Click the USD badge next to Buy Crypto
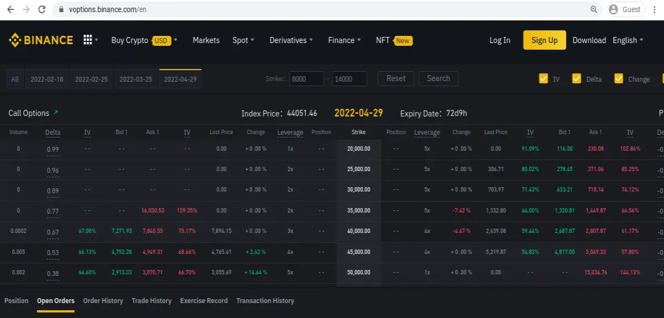The image size is (664, 318). (161, 40)
